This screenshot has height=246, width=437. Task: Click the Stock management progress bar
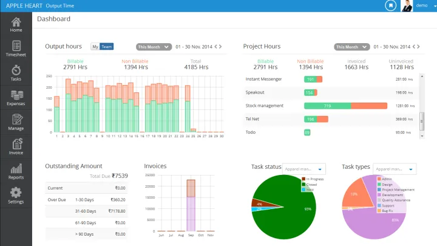345,106
